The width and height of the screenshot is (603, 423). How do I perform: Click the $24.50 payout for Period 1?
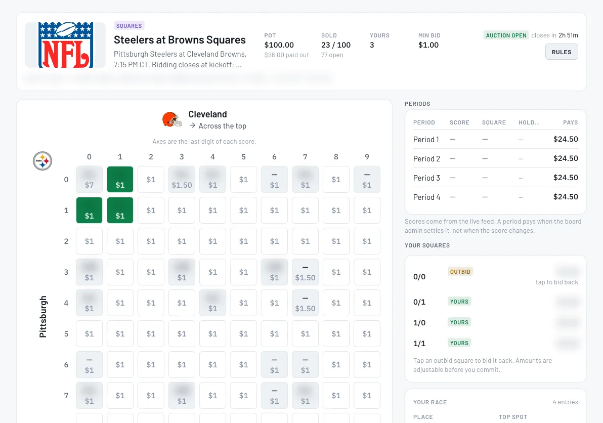click(x=566, y=139)
